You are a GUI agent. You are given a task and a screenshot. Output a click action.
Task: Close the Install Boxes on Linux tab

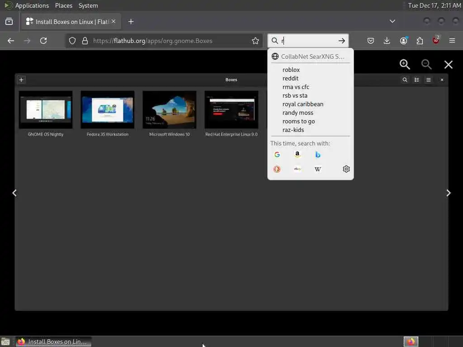point(113,21)
